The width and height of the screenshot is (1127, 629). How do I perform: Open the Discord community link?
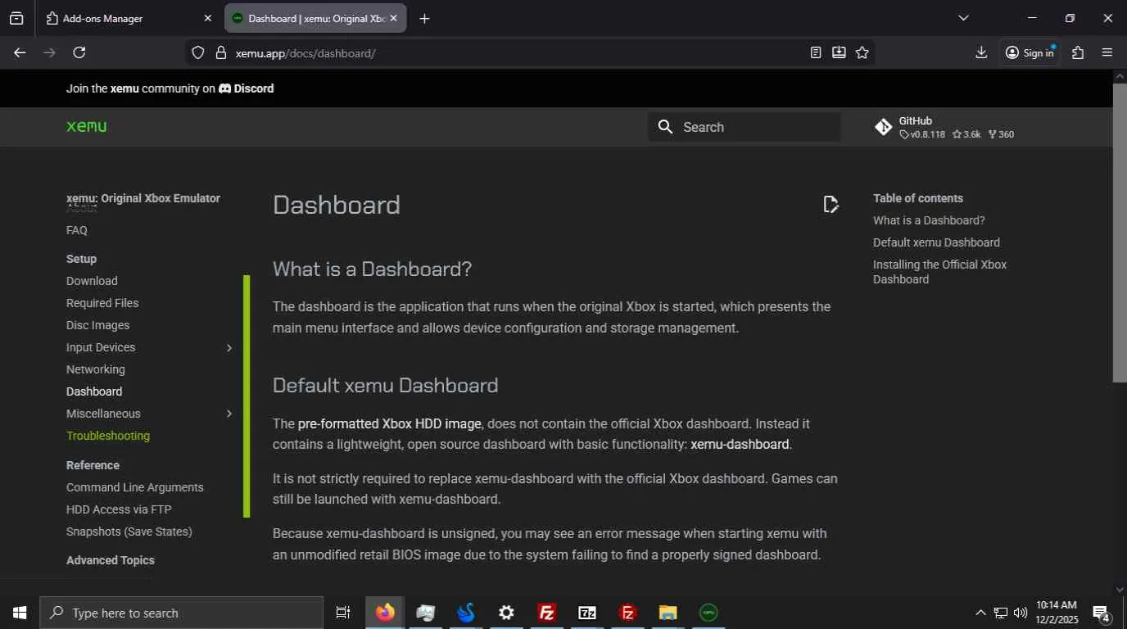pyautogui.click(x=247, y=88)
